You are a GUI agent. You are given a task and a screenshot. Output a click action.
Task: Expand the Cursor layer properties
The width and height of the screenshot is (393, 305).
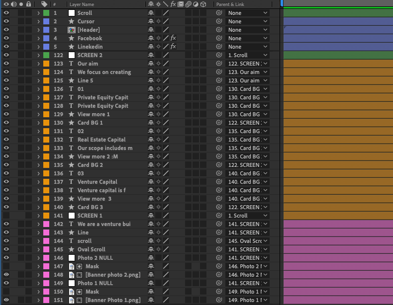point(38,21)
